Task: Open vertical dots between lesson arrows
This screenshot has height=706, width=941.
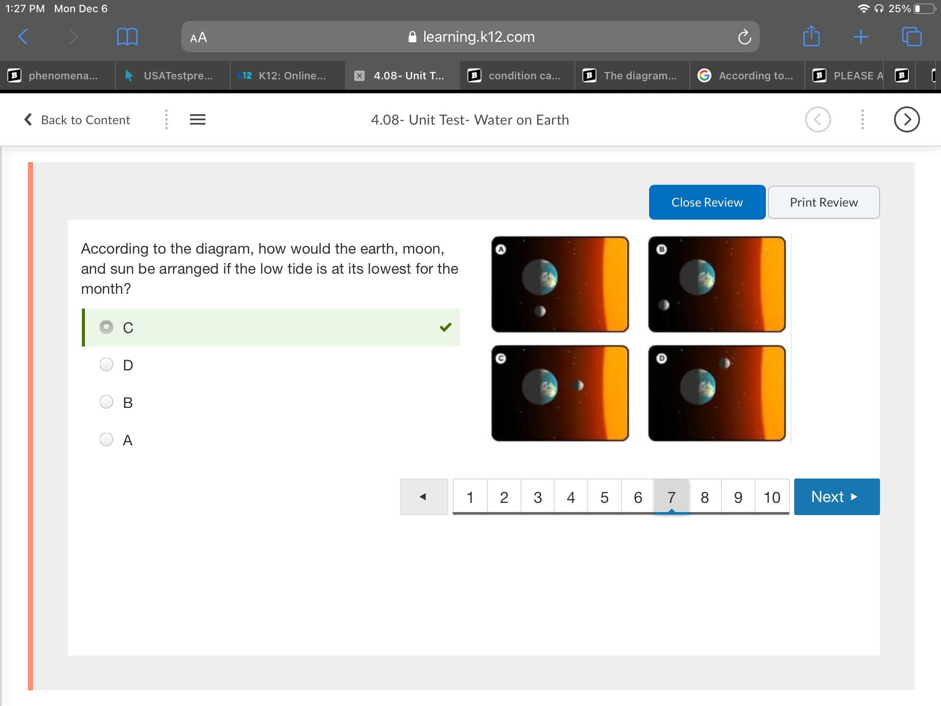Action: [862, 119]
